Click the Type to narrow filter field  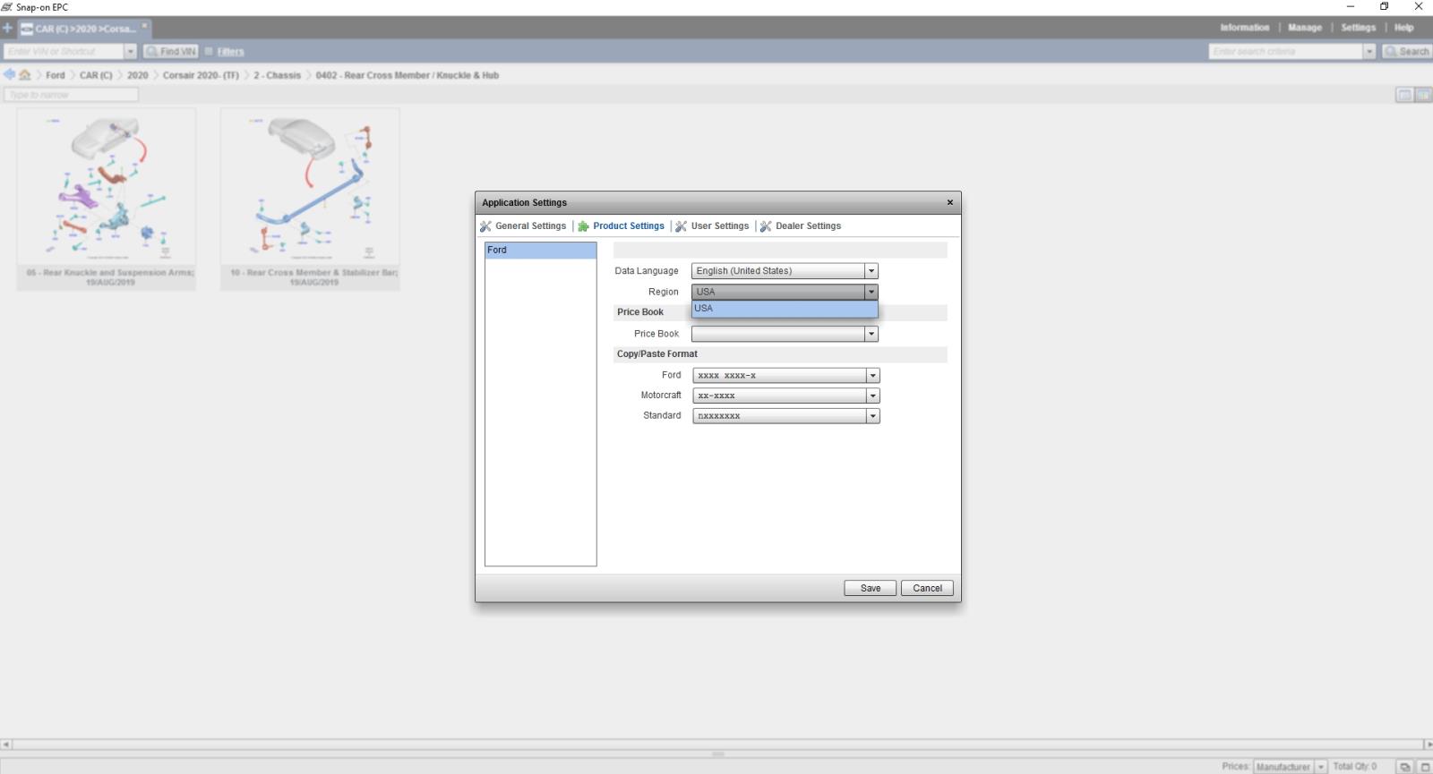(x=71, y=95)
